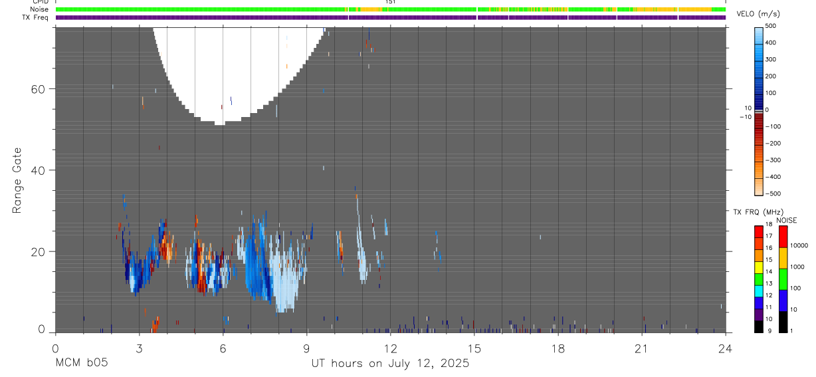Viewport: 816px width, 377px height.
Task: Pick the green 13–14 MHz swatch
Action: click(759, 279)
